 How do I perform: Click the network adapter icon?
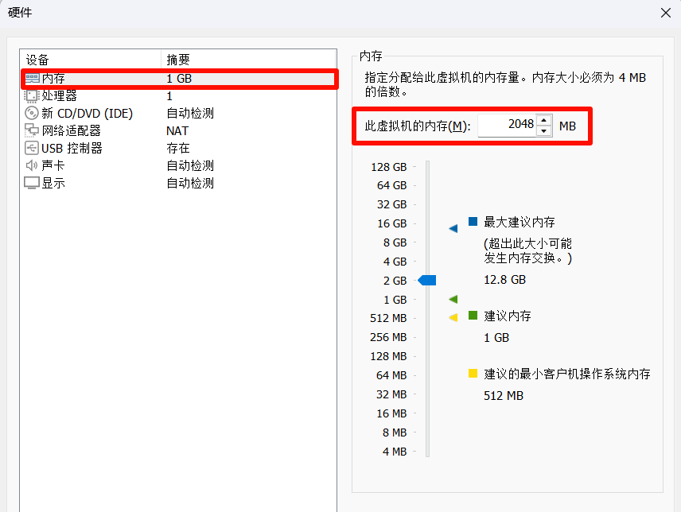(x=31, y=130)
